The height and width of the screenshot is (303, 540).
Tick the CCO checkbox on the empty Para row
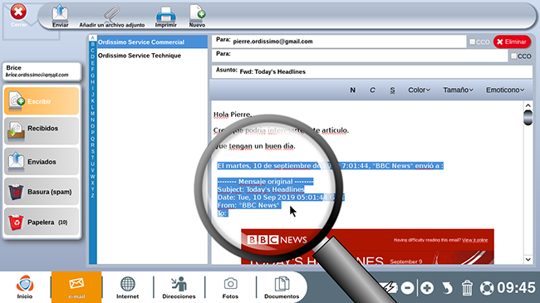click(513, 56)
